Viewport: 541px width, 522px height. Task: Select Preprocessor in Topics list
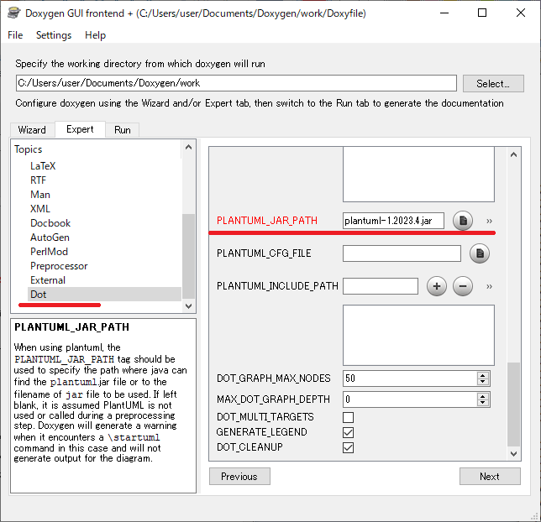click(59, 266)
